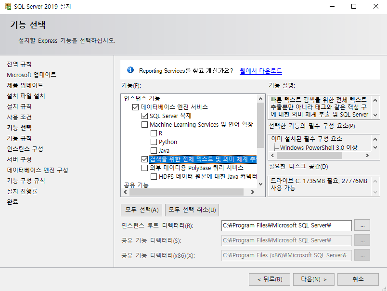Check HDFS 데이터 원본에 대한 Java 커넥터 checkbox
Screen dimensions: 387x291
coord(154,177)
